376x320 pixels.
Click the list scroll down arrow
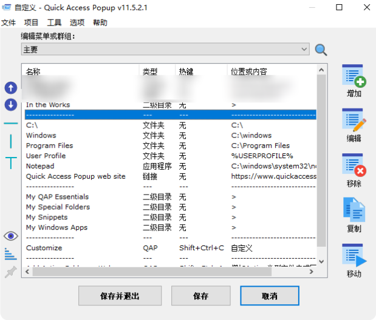(321, 261)
